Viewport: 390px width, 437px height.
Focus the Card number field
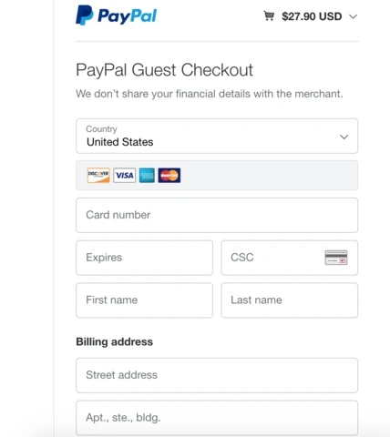coord(217,215)
